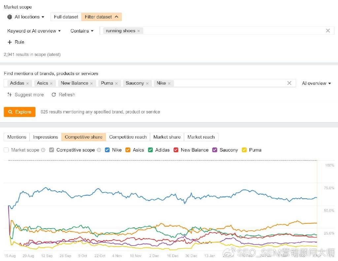Click the 4 Nov axis label
338x261 pixels.
click(x=117, y=256)
